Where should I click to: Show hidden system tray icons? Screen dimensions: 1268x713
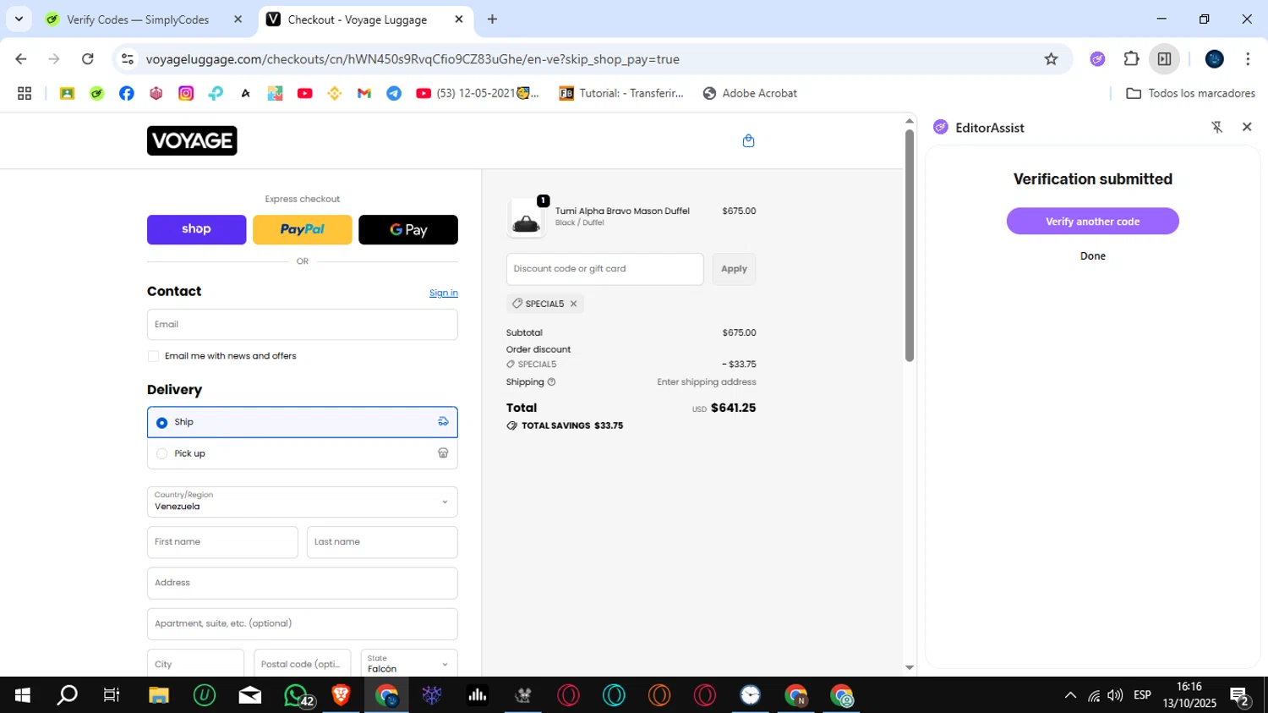(1070, 695)
